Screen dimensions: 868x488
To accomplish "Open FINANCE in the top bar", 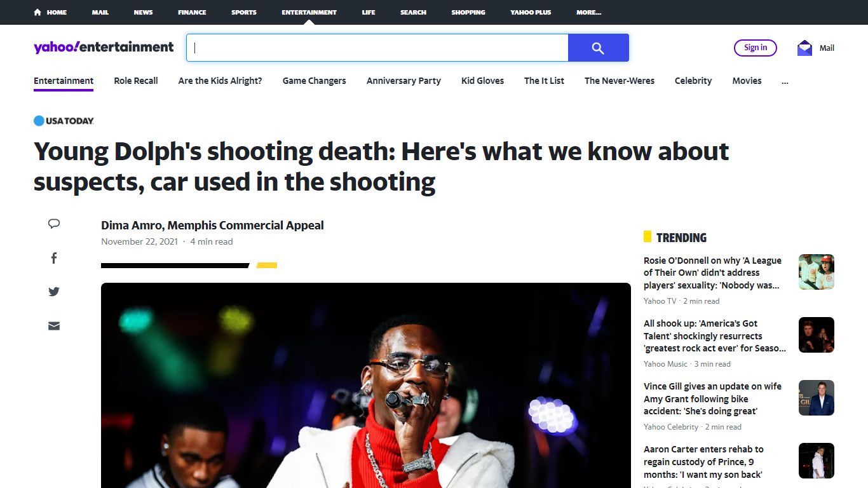I will [x=192, y=12].
